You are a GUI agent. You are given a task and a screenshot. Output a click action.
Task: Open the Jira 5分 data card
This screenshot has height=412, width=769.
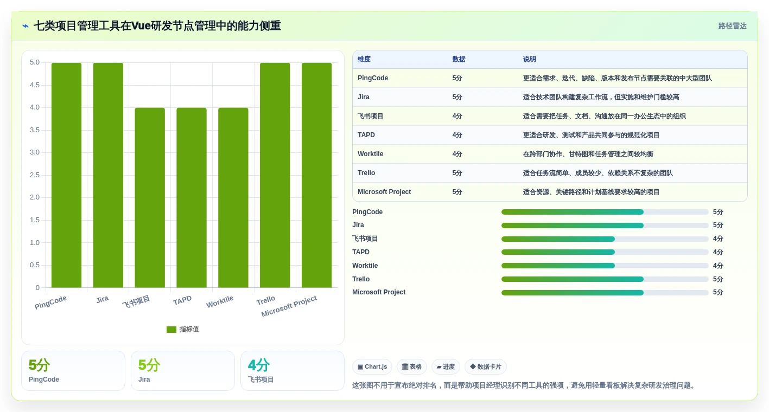pos(183,371)
